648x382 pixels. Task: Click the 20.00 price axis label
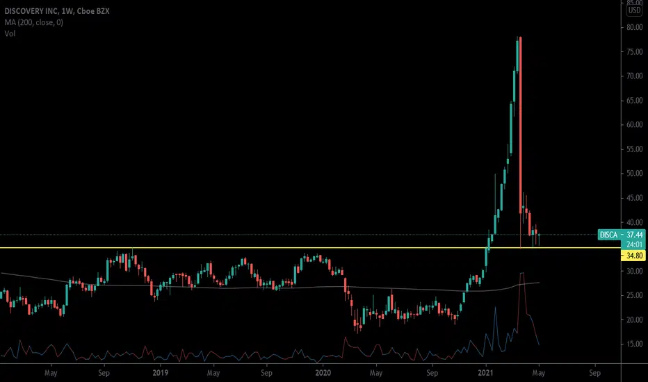click(x=634, y=319)
